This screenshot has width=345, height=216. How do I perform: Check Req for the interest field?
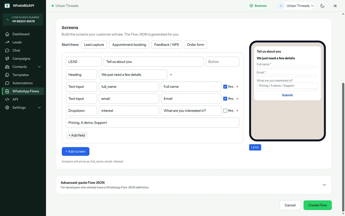point(225,111)
